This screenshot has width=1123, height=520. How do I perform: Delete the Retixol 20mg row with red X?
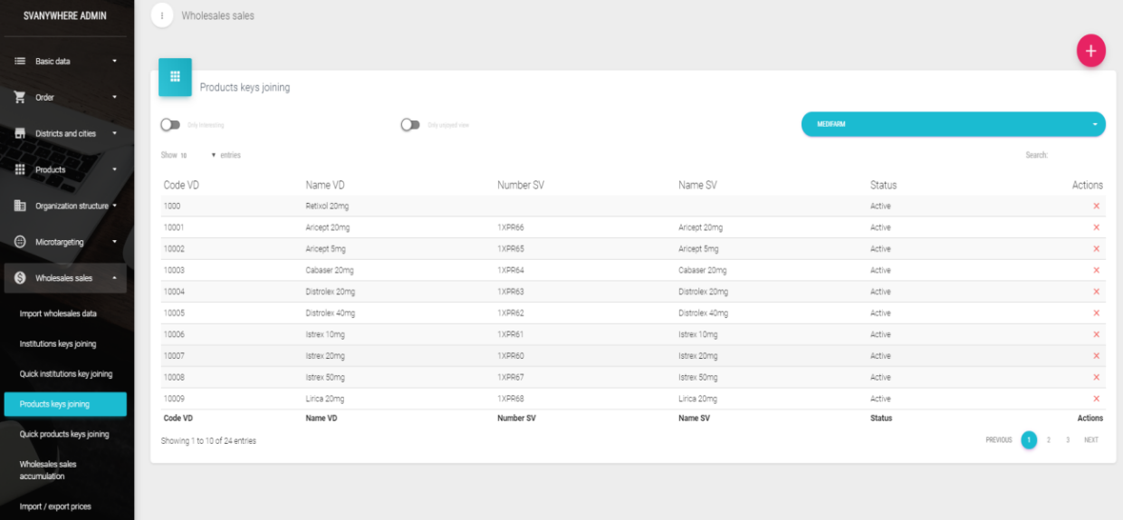(x=1096, y=207)
